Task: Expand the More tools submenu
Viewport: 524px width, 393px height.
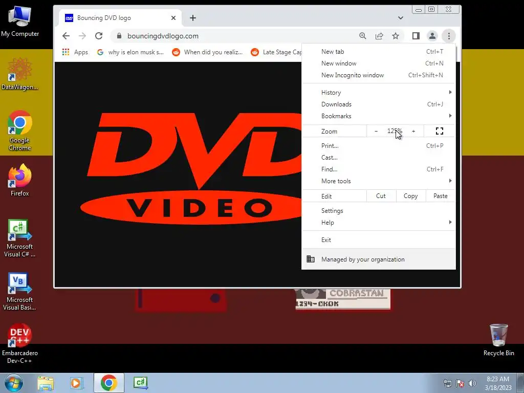Action: click(379, 181)
